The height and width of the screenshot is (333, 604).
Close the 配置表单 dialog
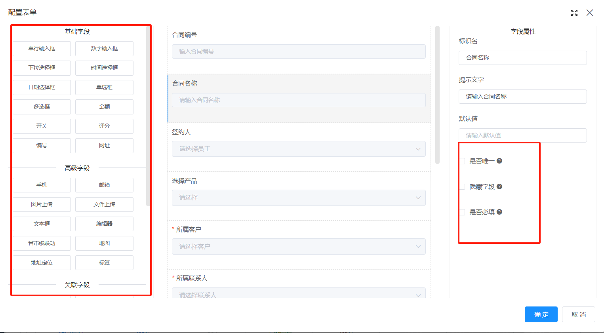coord(589,13)
